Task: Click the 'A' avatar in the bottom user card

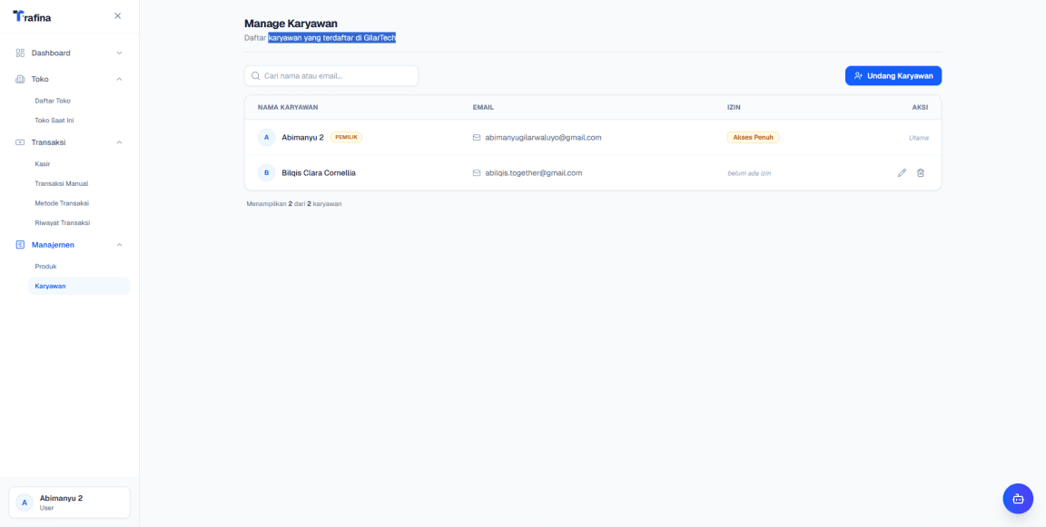Action: point(25,503)
